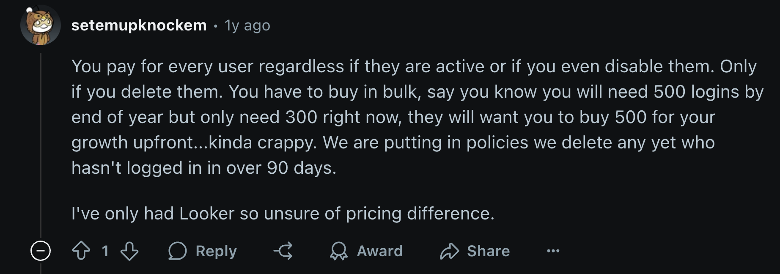Click setemupknockem's profile avatar
This screenshot has width=780, height=274.
41,26
